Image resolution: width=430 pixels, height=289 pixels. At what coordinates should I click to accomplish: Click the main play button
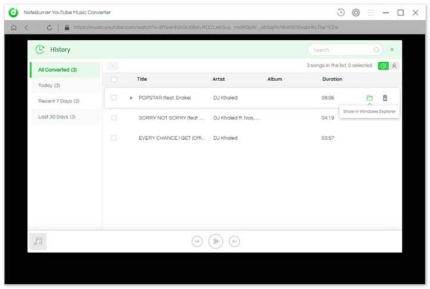click(216, 241)
